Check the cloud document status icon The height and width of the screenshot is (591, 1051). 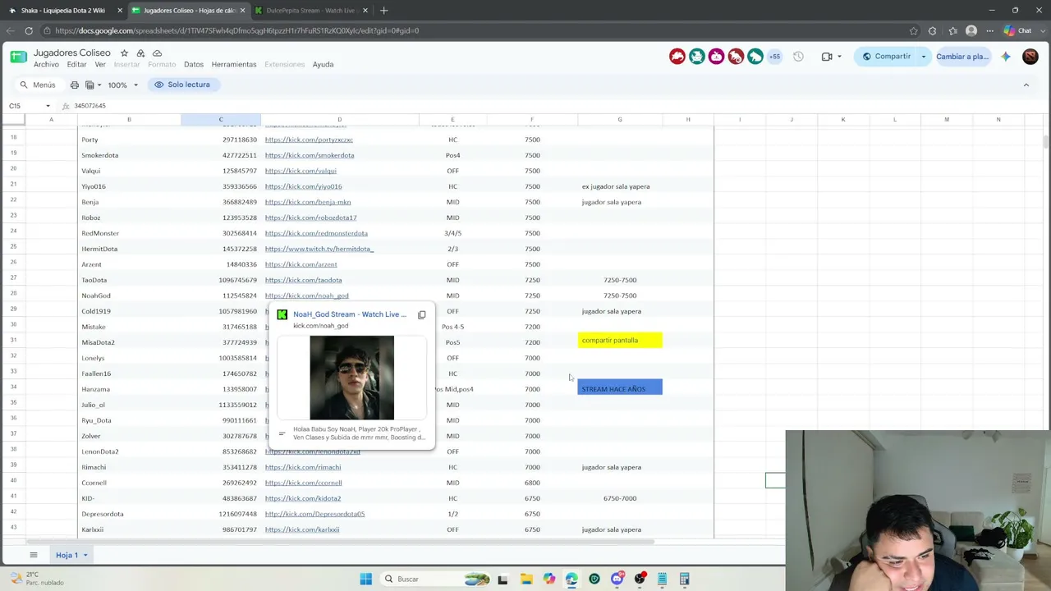(157, 53)
